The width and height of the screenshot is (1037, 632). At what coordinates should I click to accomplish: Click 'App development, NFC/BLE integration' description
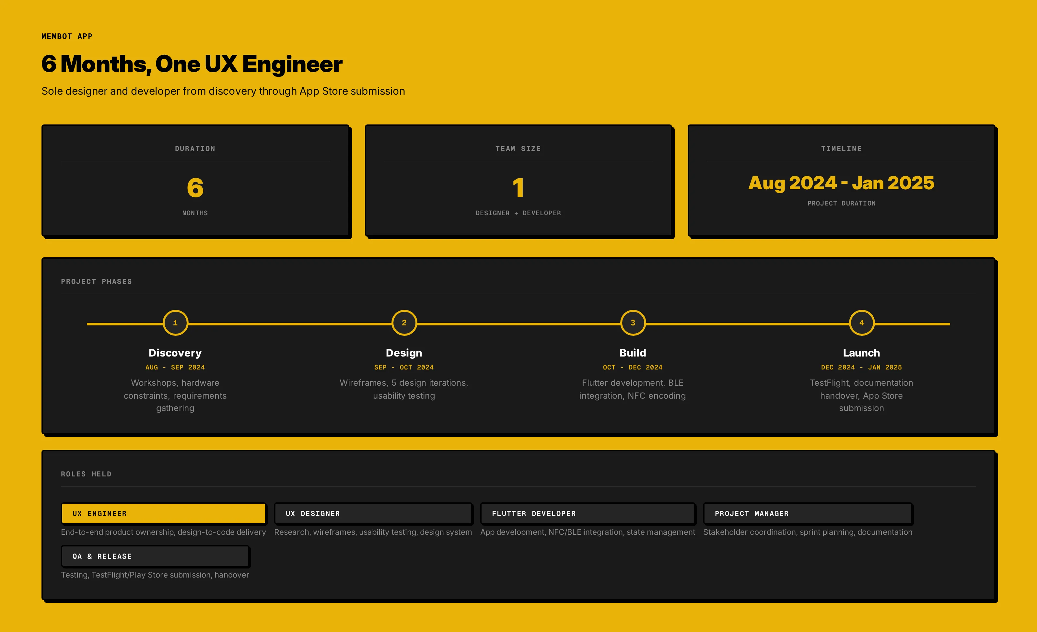click(x=588, y=532)
